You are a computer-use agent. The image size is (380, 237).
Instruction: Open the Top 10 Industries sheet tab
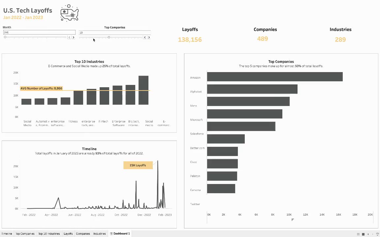tap(49, 234)
